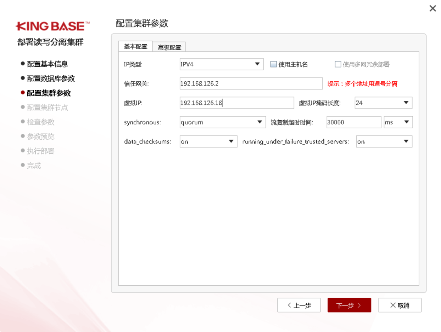
Task: Open the ms time unit dropdown
Action: (398, 122)
